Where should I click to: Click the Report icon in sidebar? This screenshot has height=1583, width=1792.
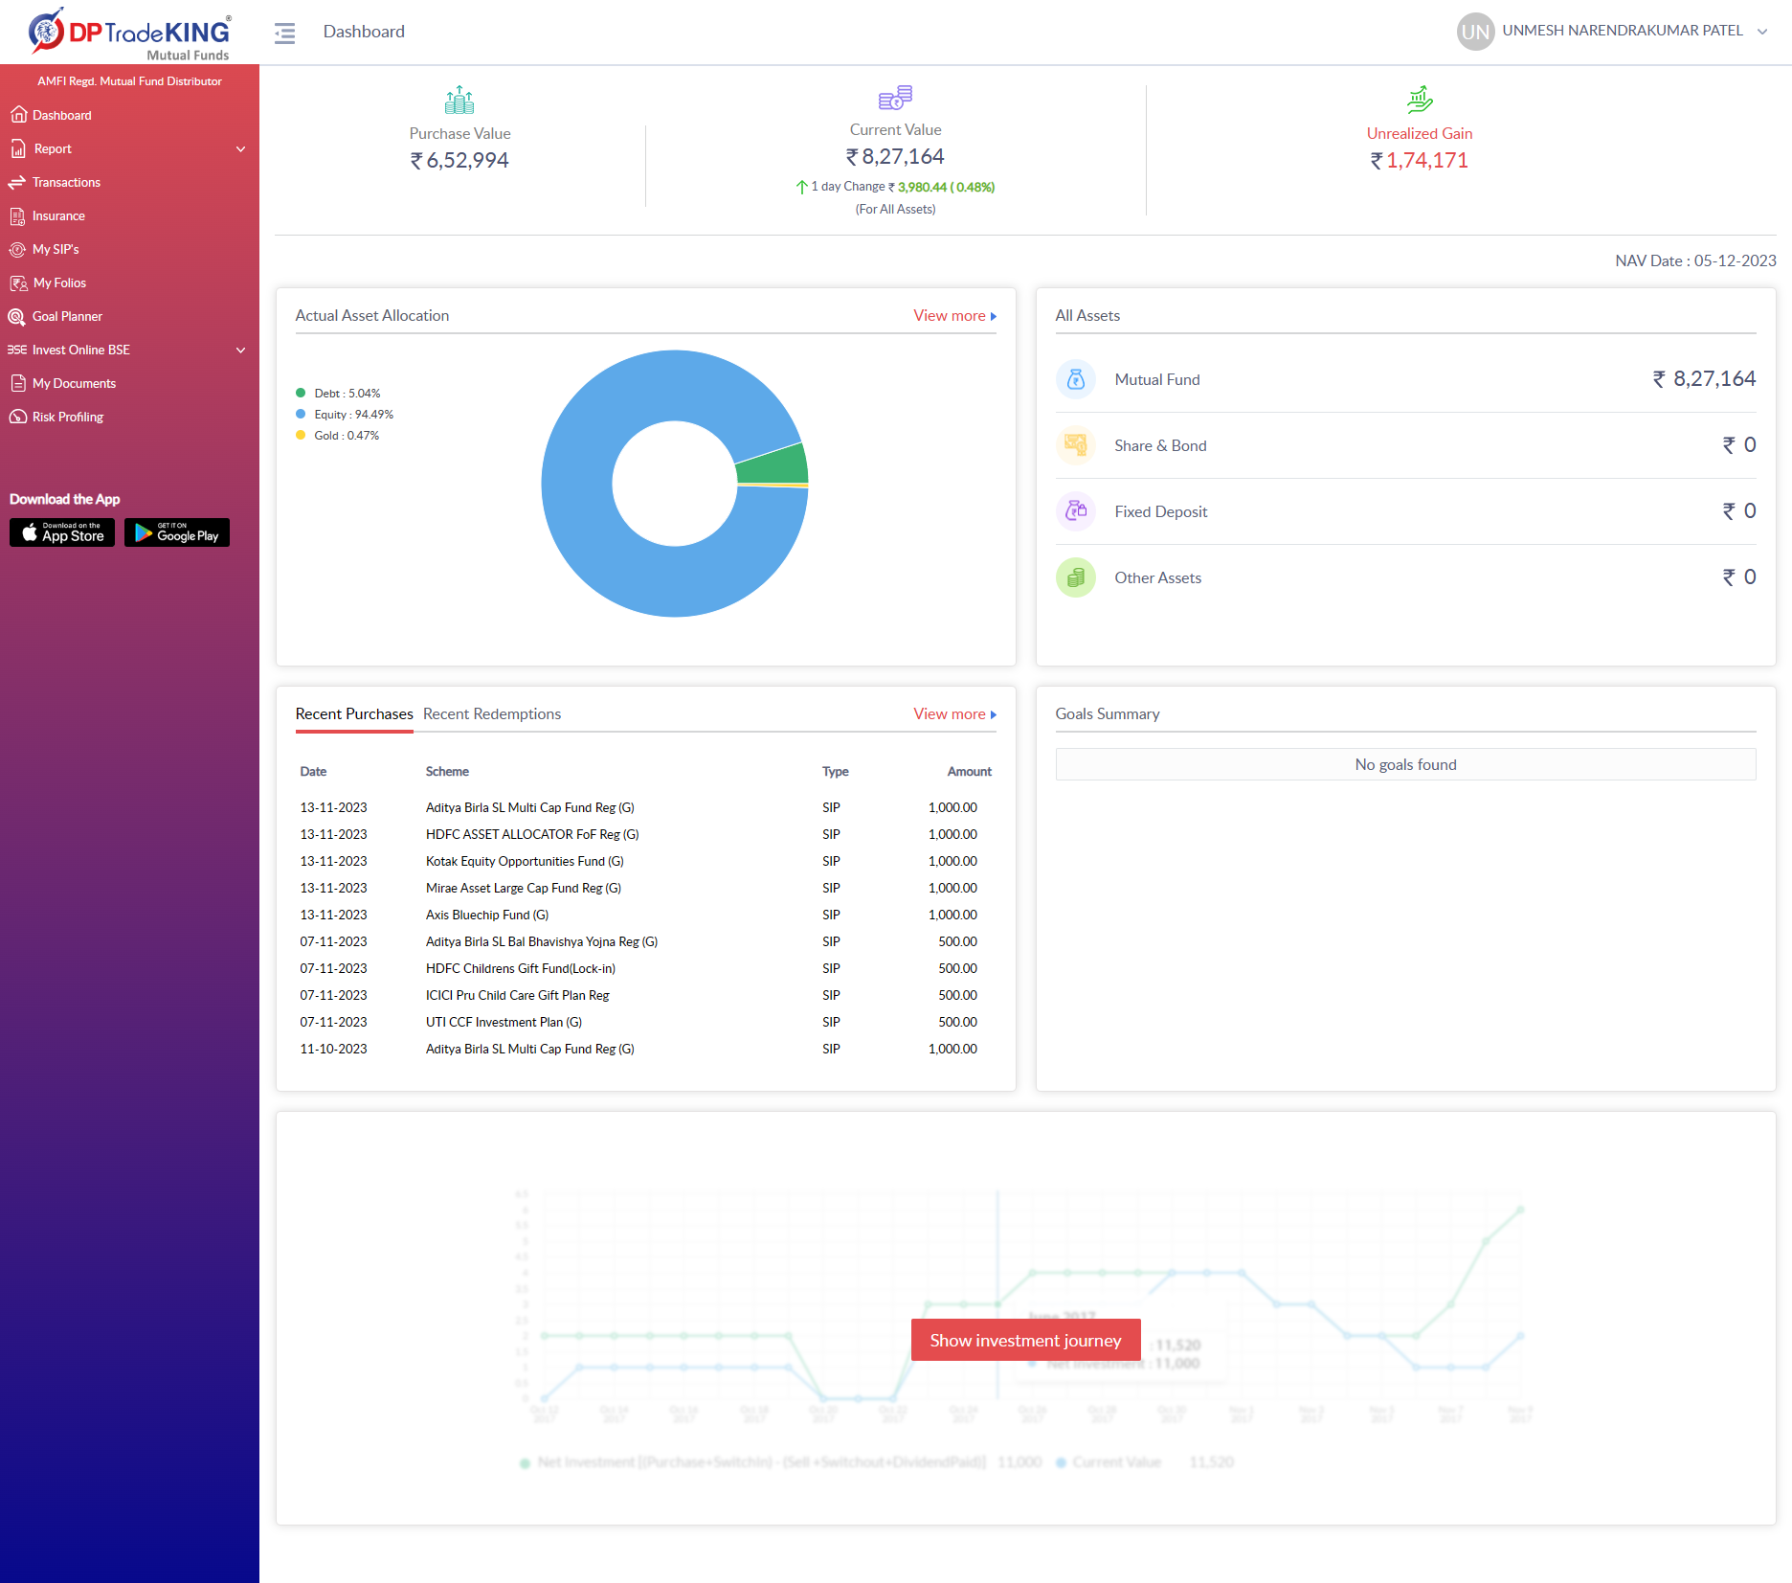point(18,148)
